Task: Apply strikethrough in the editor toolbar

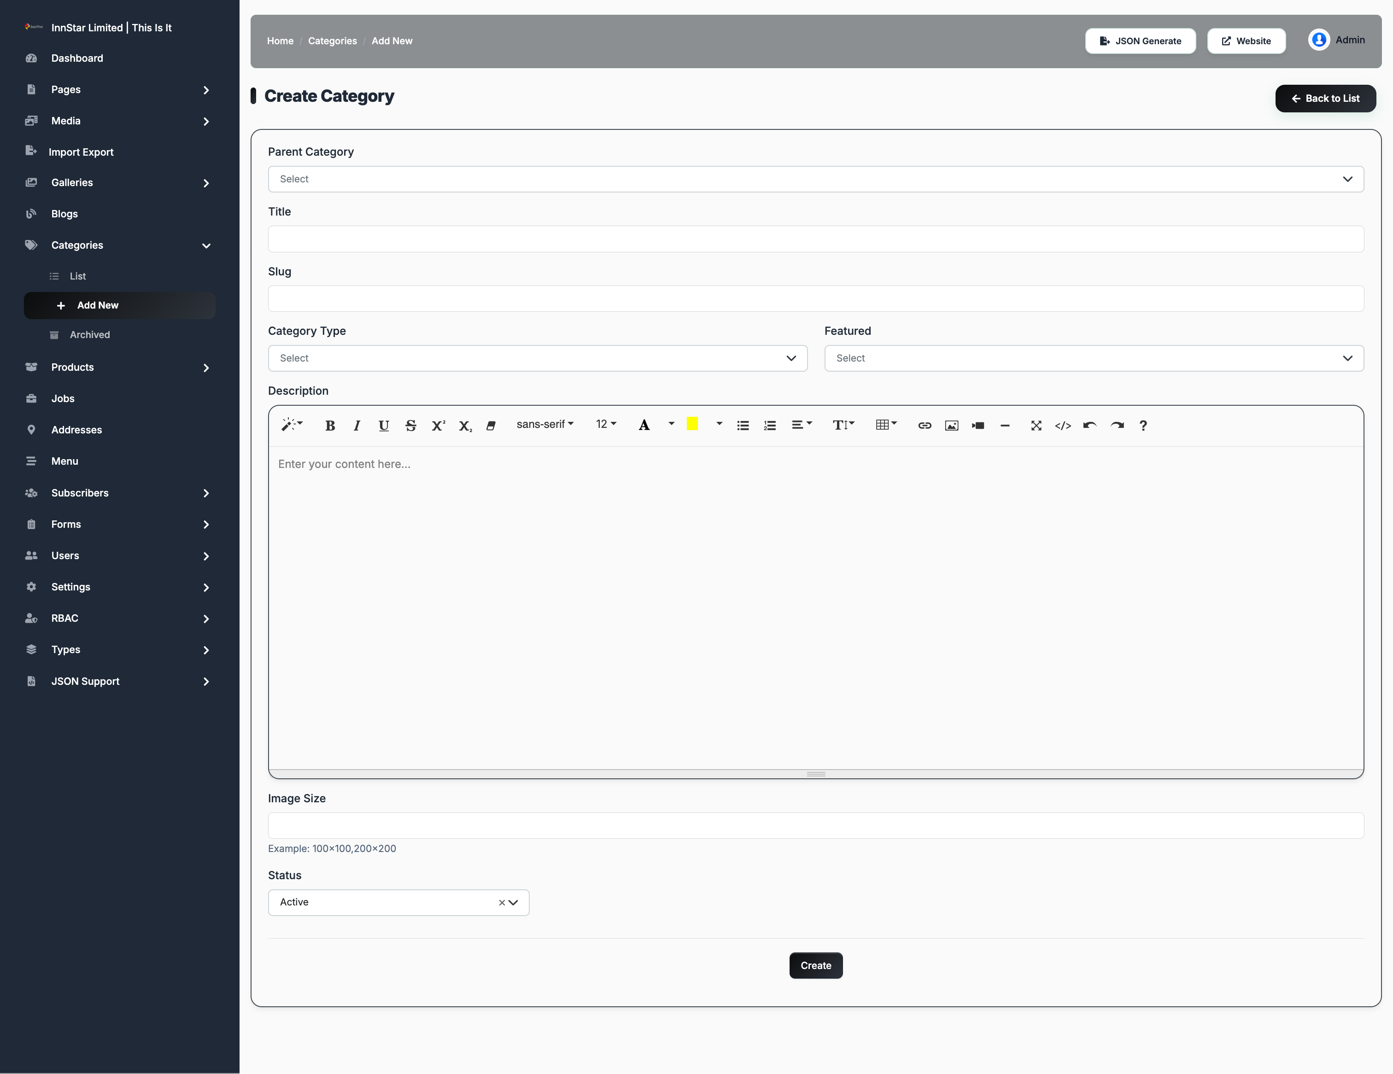Action: [x=411, y=426]
